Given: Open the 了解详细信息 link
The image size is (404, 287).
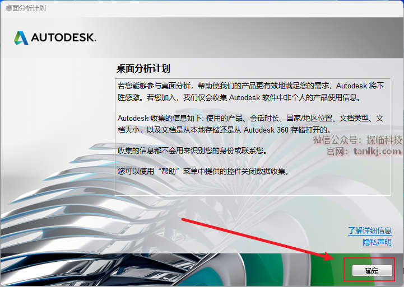Looking at the screenshot, I should pyautogui.click(x=370, y=230).
